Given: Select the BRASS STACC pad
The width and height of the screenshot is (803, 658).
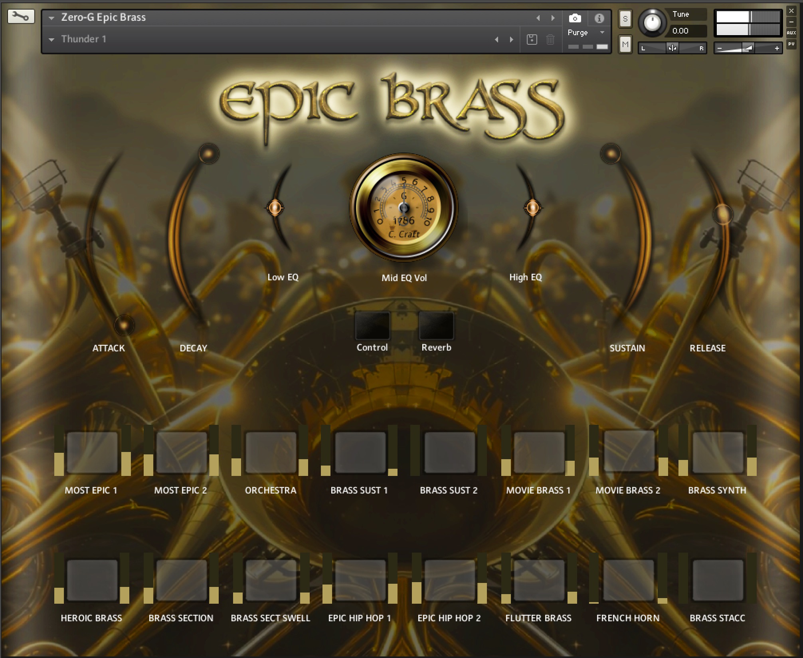Looking at the screenshot, I should pos(718,580).
